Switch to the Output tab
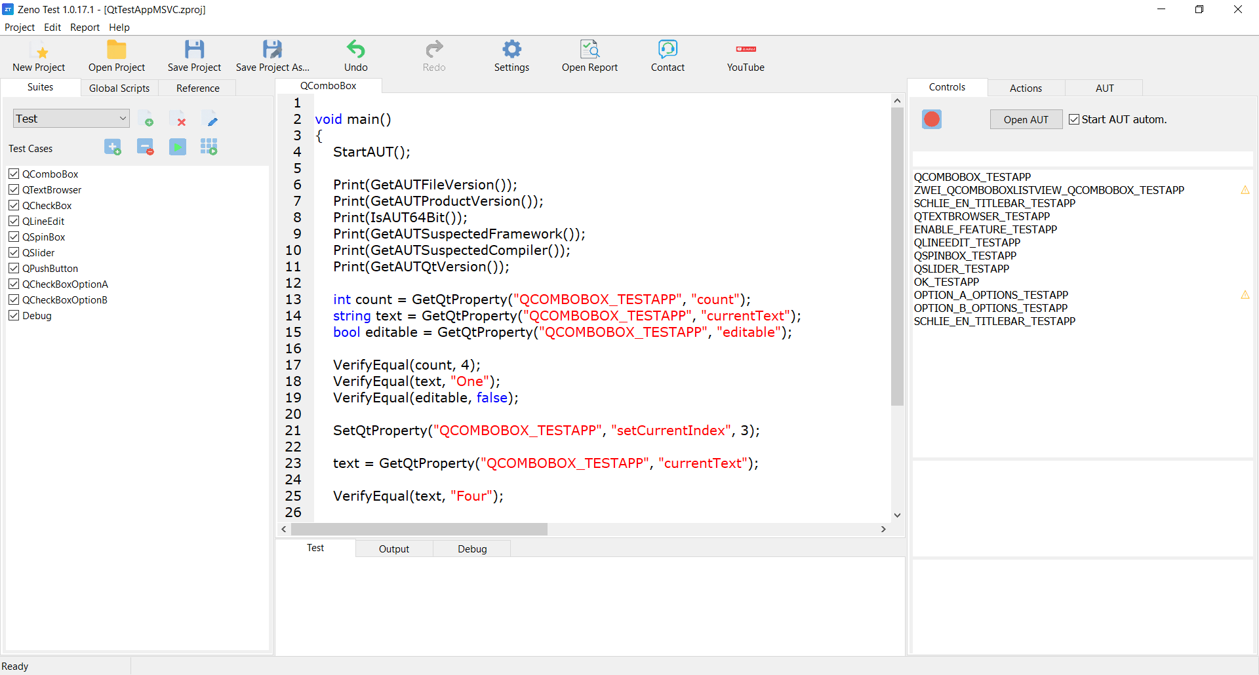Screen dimensions: 1259x675 pyautogui.click(x=393, y=549)
